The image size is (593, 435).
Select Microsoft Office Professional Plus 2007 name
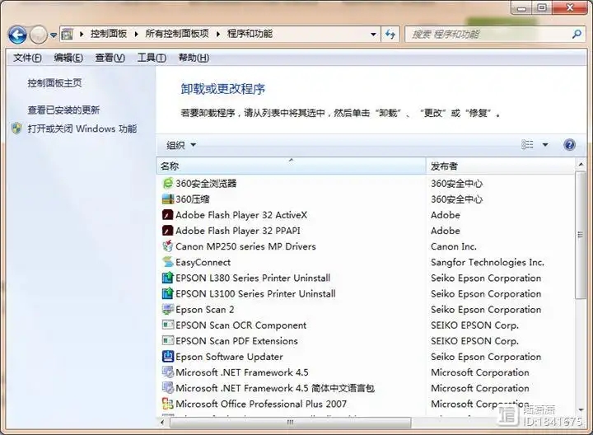click(261, 404)
